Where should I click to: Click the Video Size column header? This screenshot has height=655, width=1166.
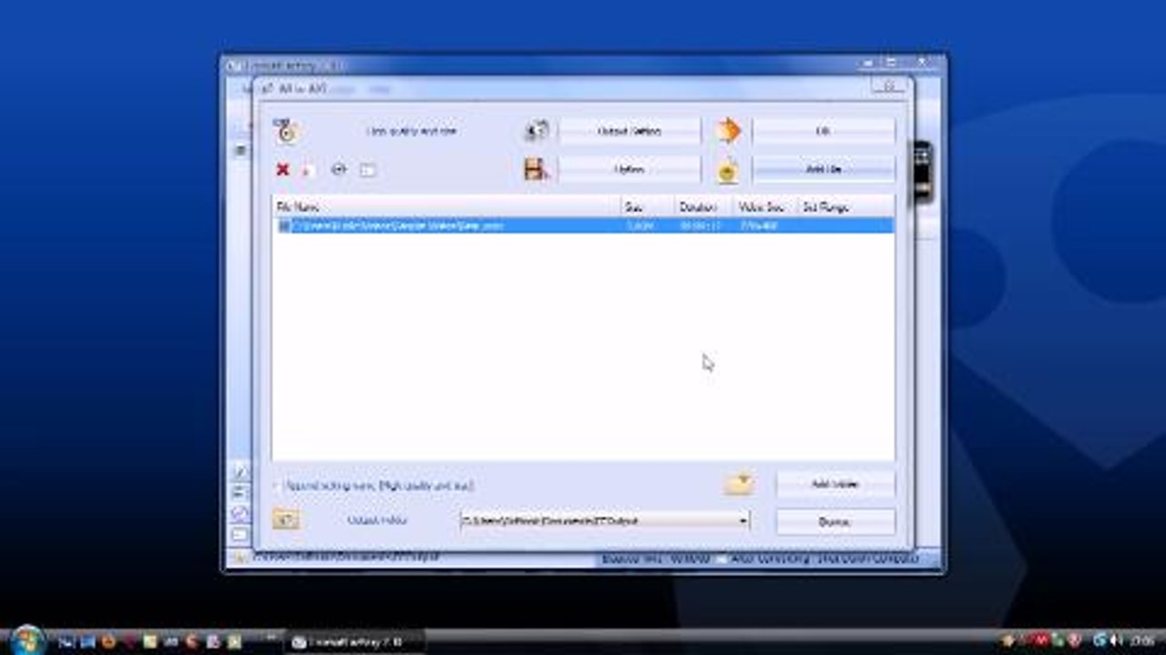[x=763, y=207]
